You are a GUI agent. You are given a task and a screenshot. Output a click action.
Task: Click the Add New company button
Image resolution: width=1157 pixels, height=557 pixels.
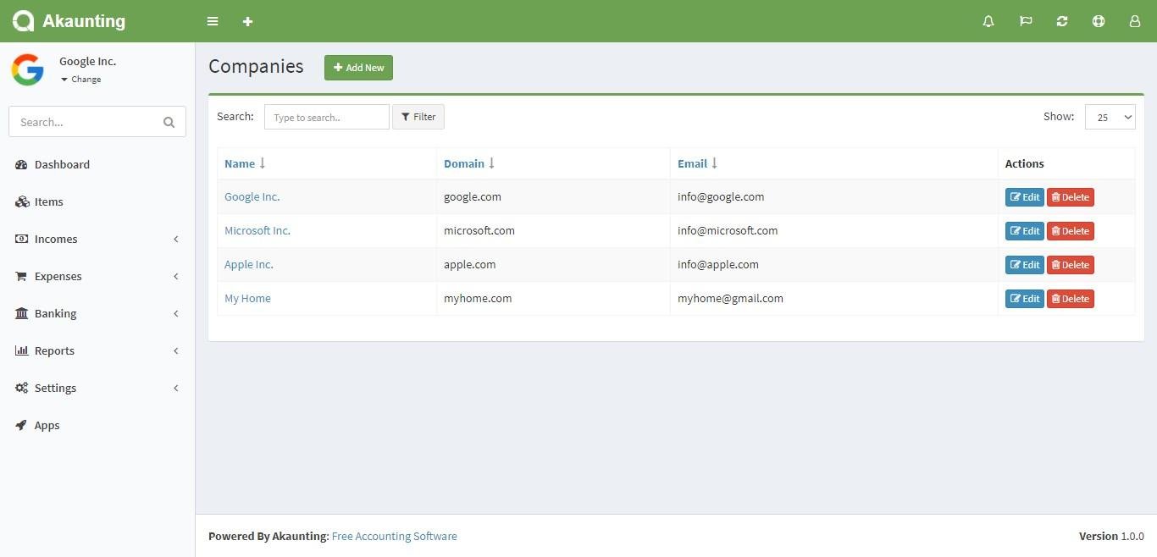[x=358, y=67]
